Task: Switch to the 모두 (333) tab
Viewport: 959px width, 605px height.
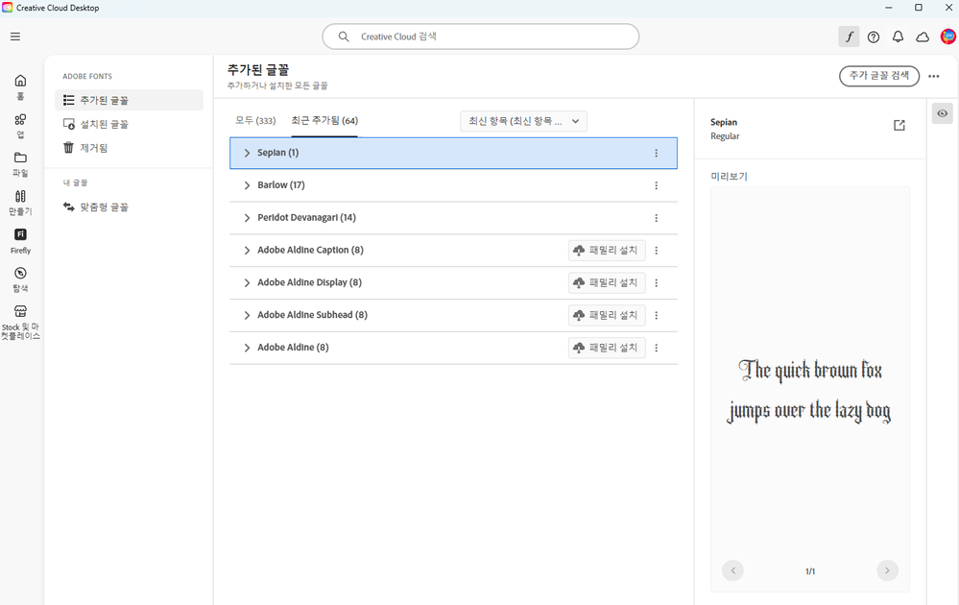Action: pyautogui.click(x=255, y=120)
